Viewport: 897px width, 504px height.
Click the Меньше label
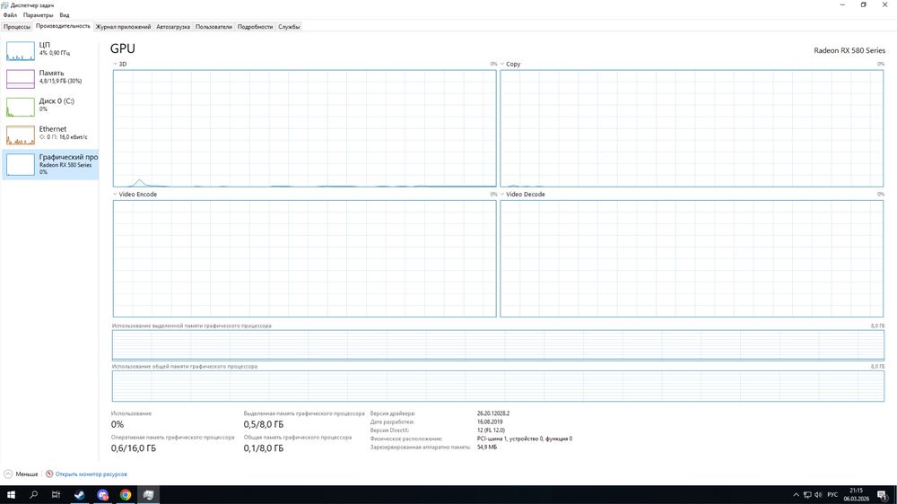(26, 474)
